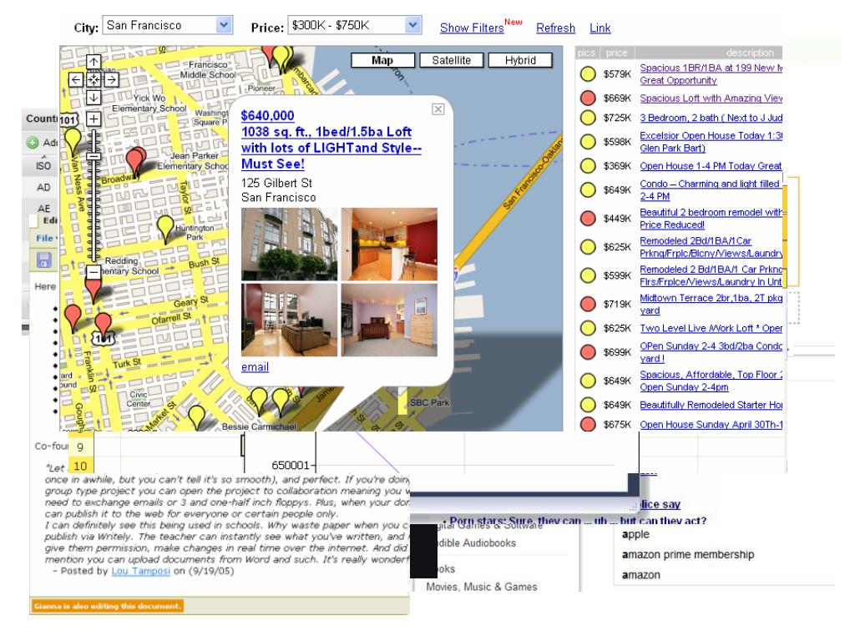This screenshot has height=641, width=855.
Task: Click the yellow circle beside the $725K listing
Action: tap(588, 117)
